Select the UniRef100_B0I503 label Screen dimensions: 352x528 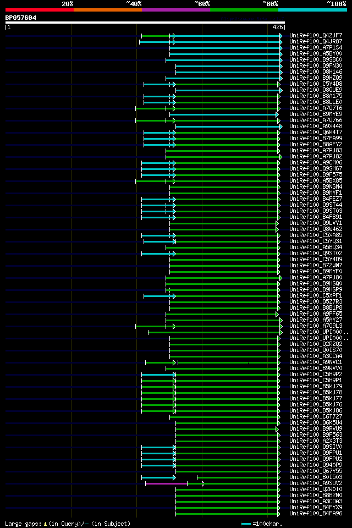pyautogui.click(x=316, y=478)
